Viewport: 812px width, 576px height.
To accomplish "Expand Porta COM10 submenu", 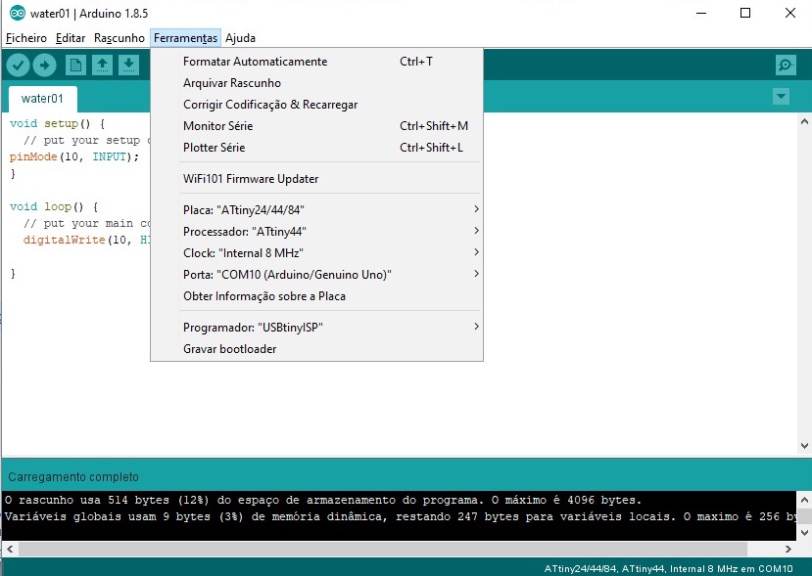I will [316, 275].
